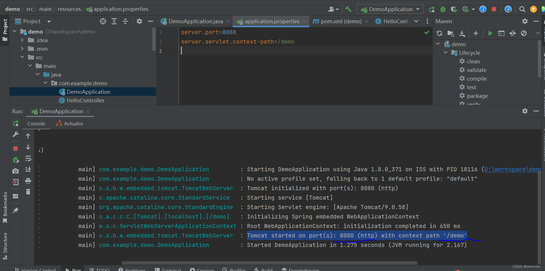Pin the Run tab
This screenshot has height=271, width=545.
pyautogui.click(x=15, y=210)
